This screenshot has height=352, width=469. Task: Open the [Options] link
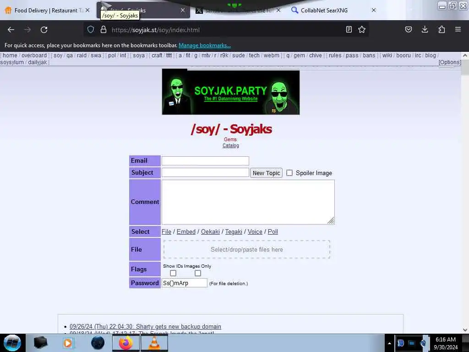(x=450, y=62)
